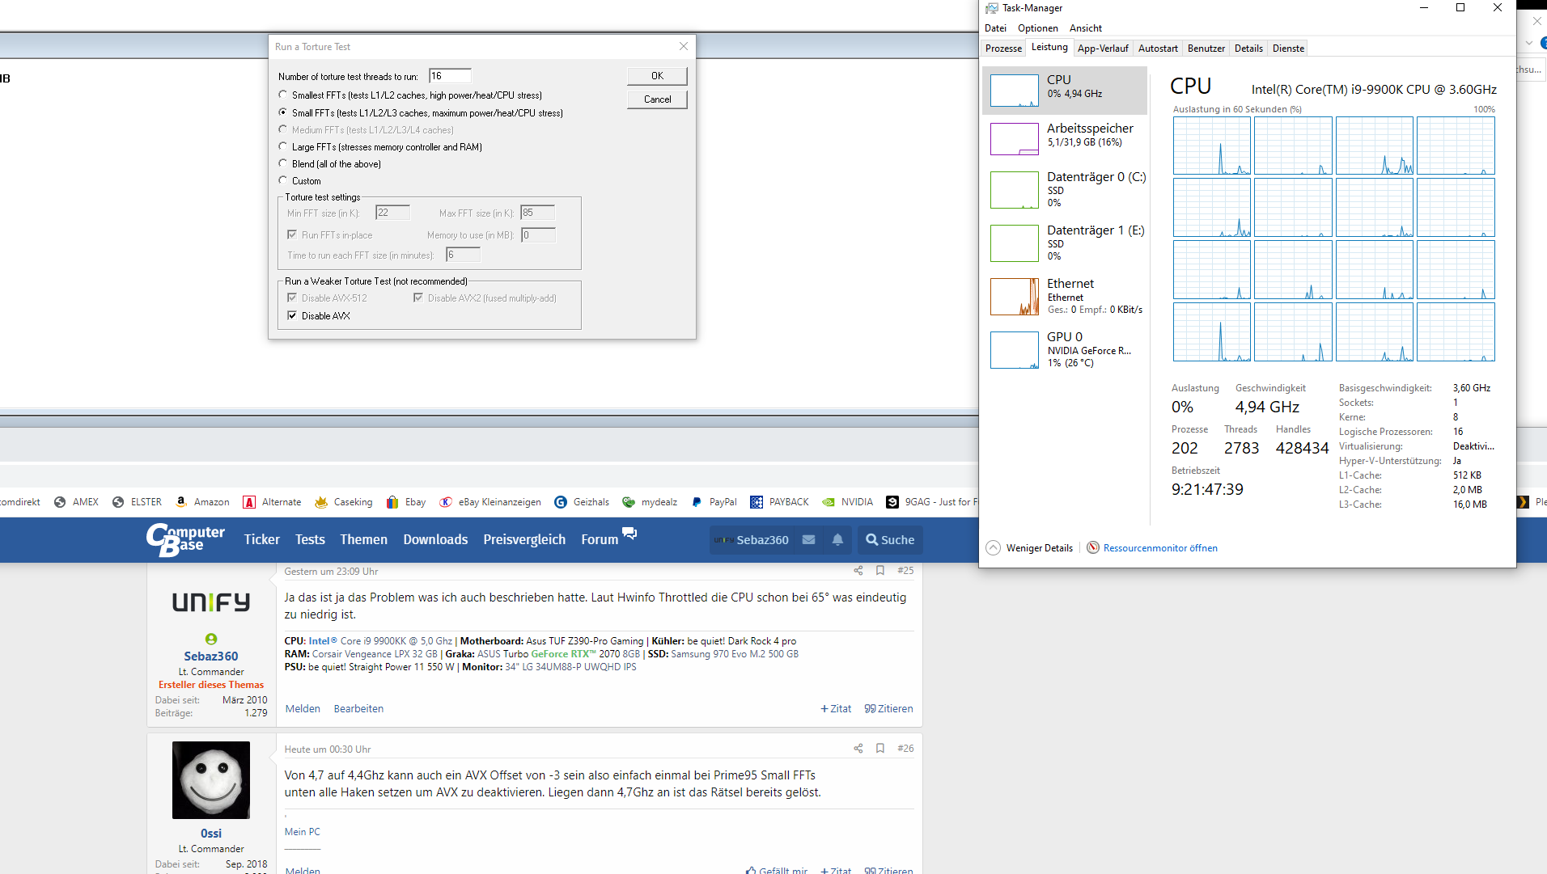Select Datenträger 1 (E:) in sidebar
This screenshot has height=874, width=1547.
click(1065, 243)
